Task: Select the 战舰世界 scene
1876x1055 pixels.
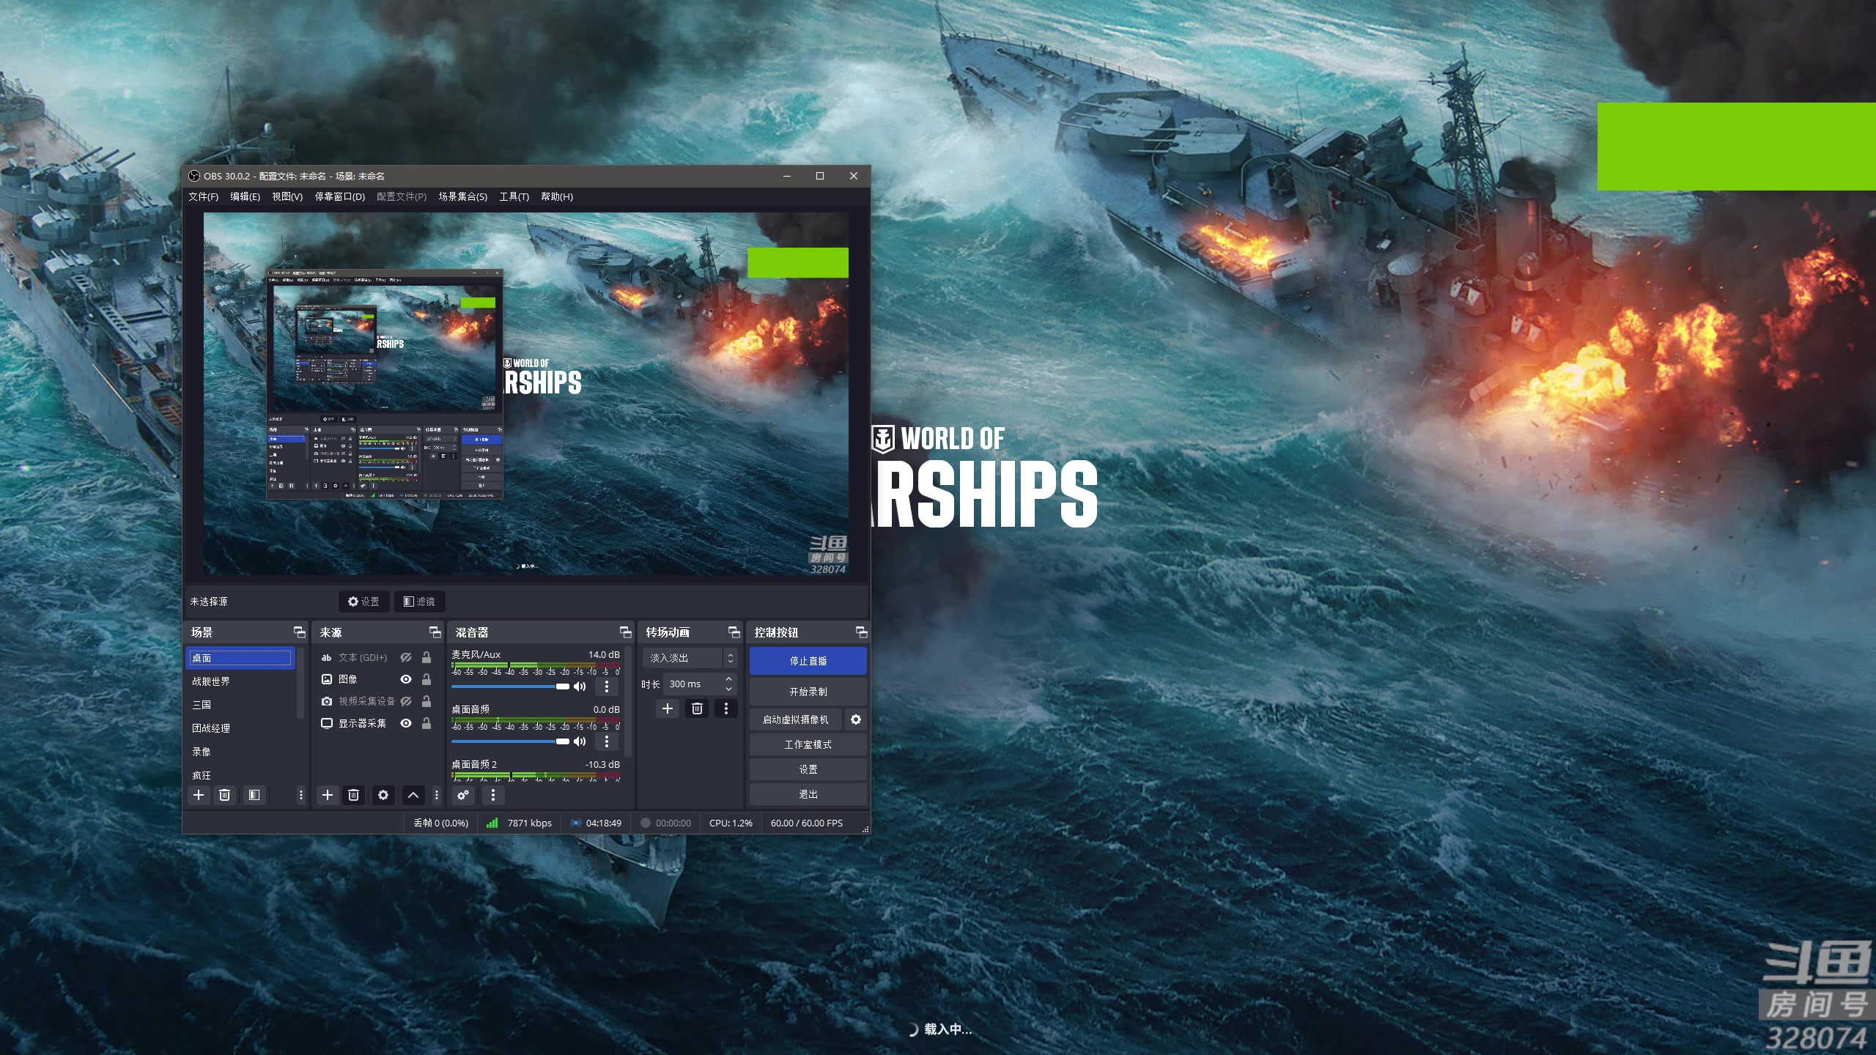Action: tap(211, 681)
